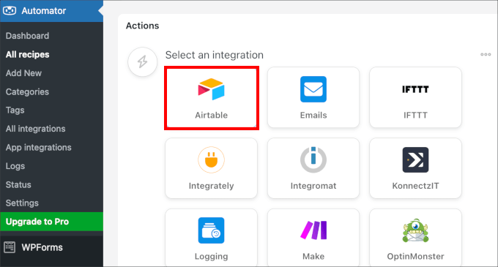498x267 pixels.
Task: Open the WPForms menu
Action: pyautogui.click(x=42, y=247)
